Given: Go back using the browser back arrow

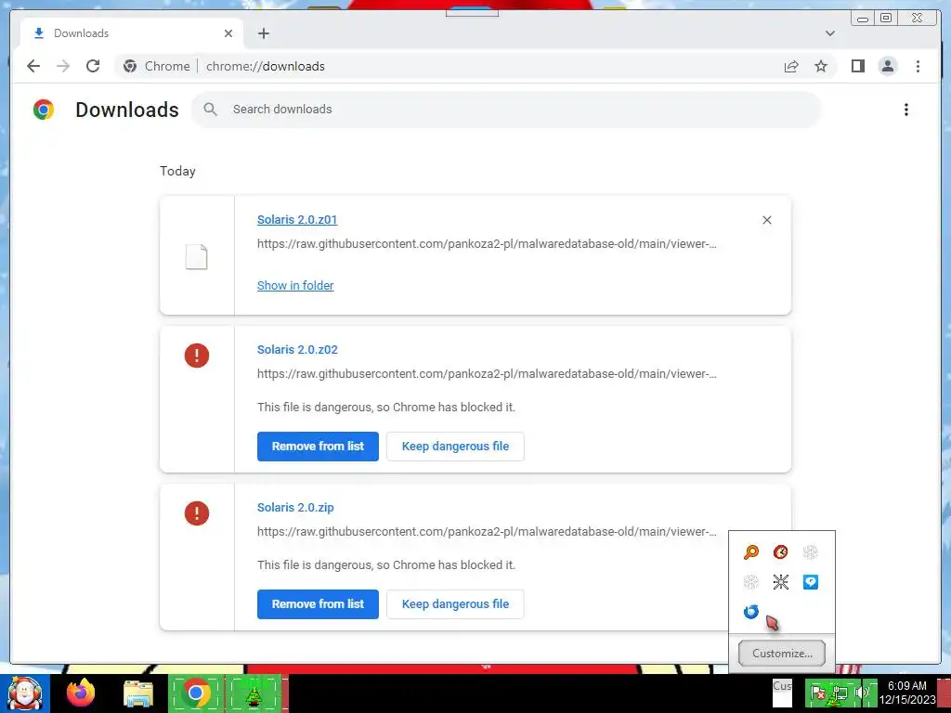Looking at the screenshot, I should pos(33,66).
